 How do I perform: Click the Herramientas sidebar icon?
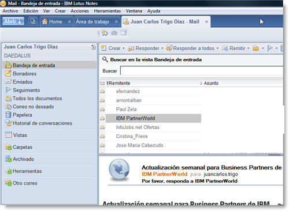[x=9, y=171]
